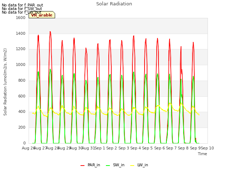Click the SW_in green legend swatch
Viewport: 229px width, 172px height.
tap(108, 166)
